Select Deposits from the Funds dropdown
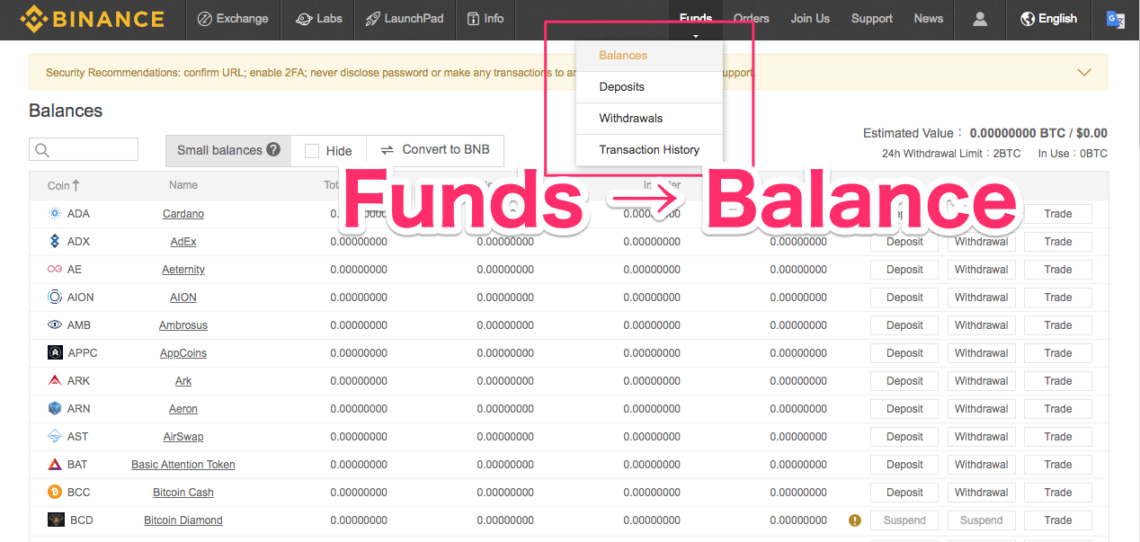This screenshot has height=542, width=1140. [x=649, y=87]
